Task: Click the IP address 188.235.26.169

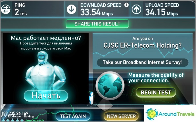Action: point(15,113)
